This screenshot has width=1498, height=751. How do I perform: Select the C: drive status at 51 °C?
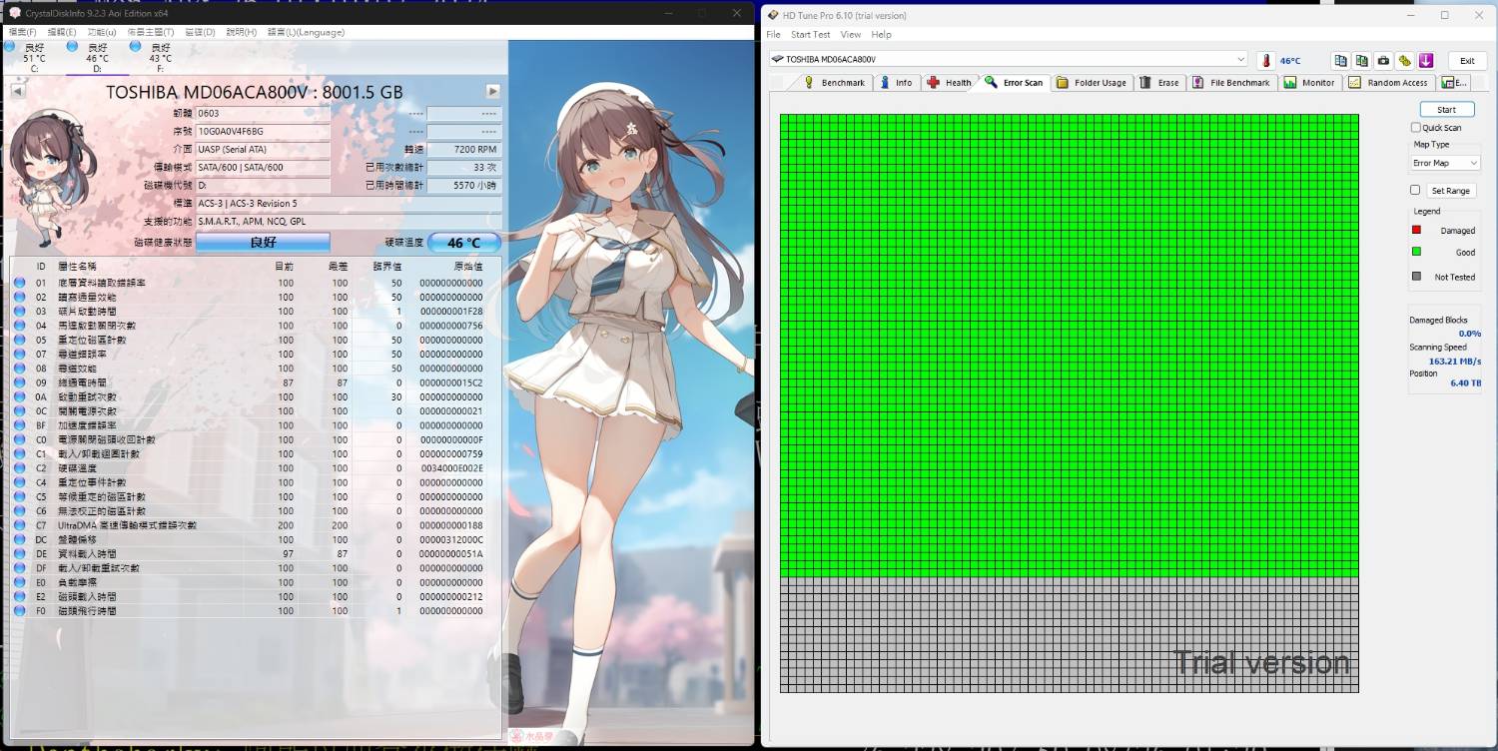[34, 56]
